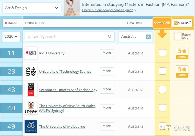The height and width of the screenshot is (136, 195).
Task: Click More button for RMIT University
Action: [x=107, y=53]
